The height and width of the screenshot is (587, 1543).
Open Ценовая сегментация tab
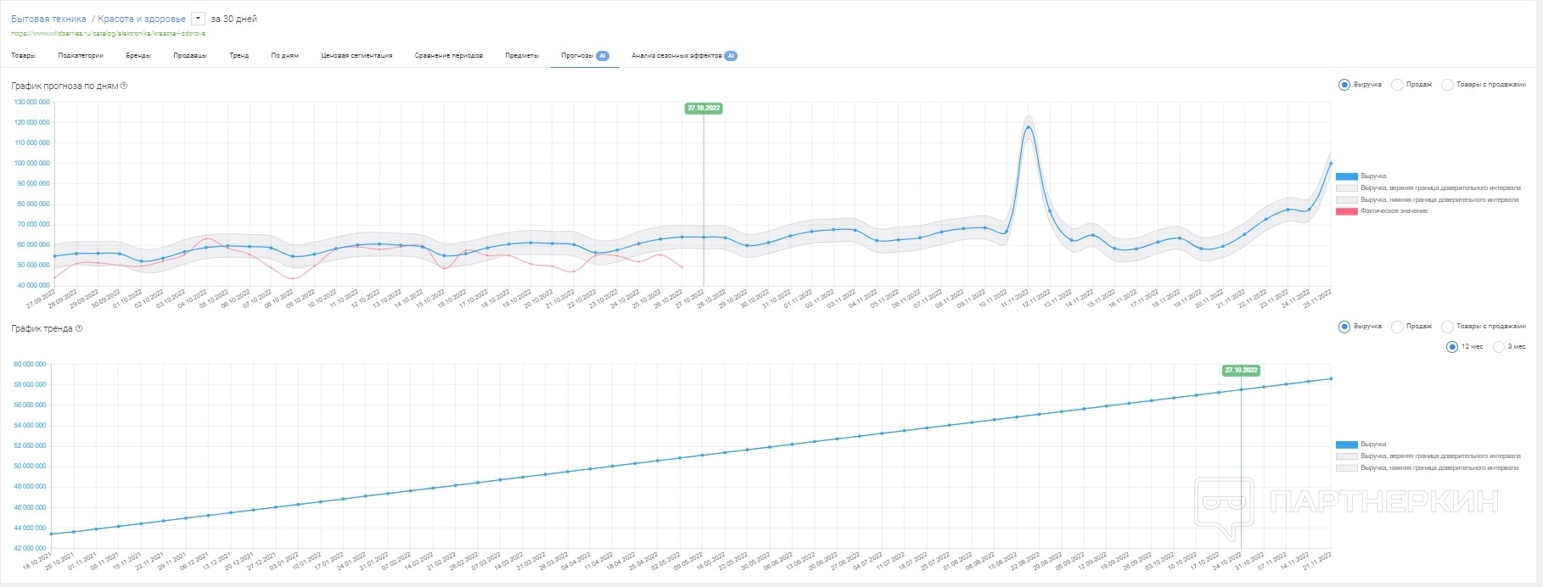[x=356, y=56]
